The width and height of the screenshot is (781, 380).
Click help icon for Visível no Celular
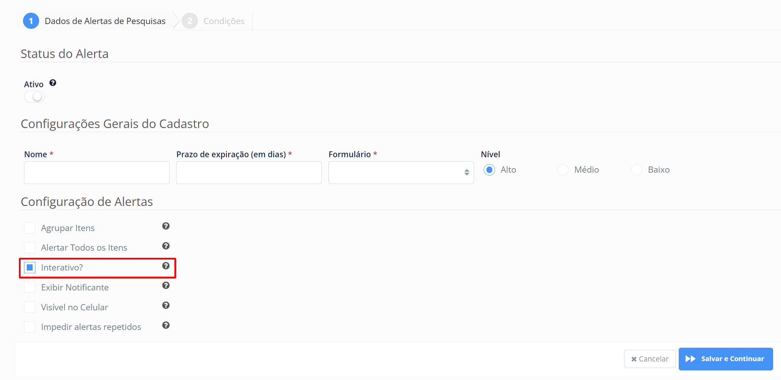tap(166, 305)
